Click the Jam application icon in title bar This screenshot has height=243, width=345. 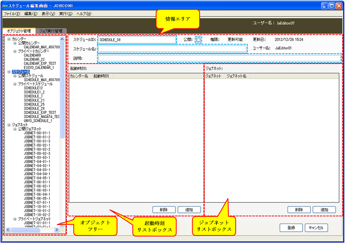5,6
